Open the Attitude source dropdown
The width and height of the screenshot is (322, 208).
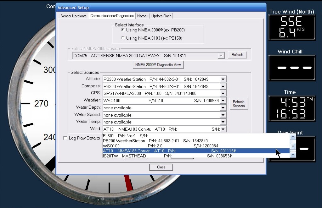(223, 79)
